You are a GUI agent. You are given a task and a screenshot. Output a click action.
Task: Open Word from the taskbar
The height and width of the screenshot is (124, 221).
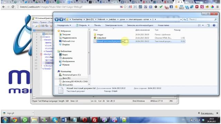click(65, 120)
